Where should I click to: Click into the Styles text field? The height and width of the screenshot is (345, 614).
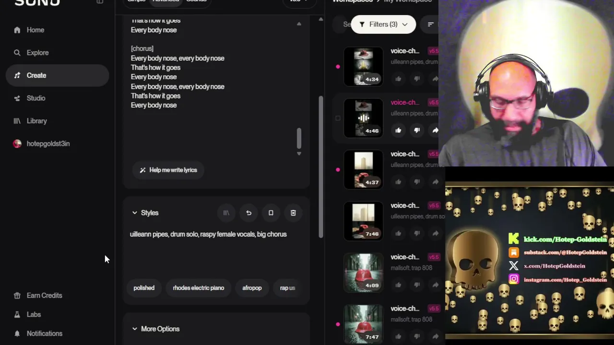tap(216, 249)
